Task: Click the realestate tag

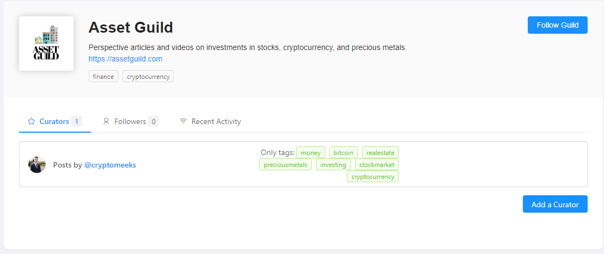Action: coord(380,153)
